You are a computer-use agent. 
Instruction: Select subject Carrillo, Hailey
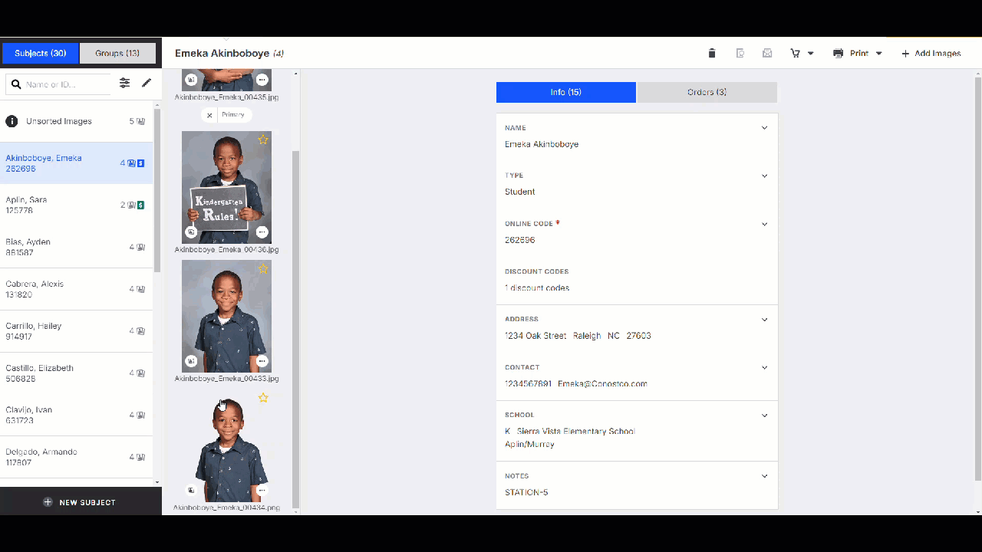(x=77, y=331)
